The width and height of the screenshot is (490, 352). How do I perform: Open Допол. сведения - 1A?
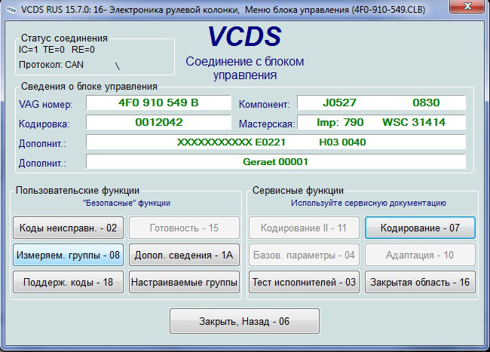pos(184,255)
